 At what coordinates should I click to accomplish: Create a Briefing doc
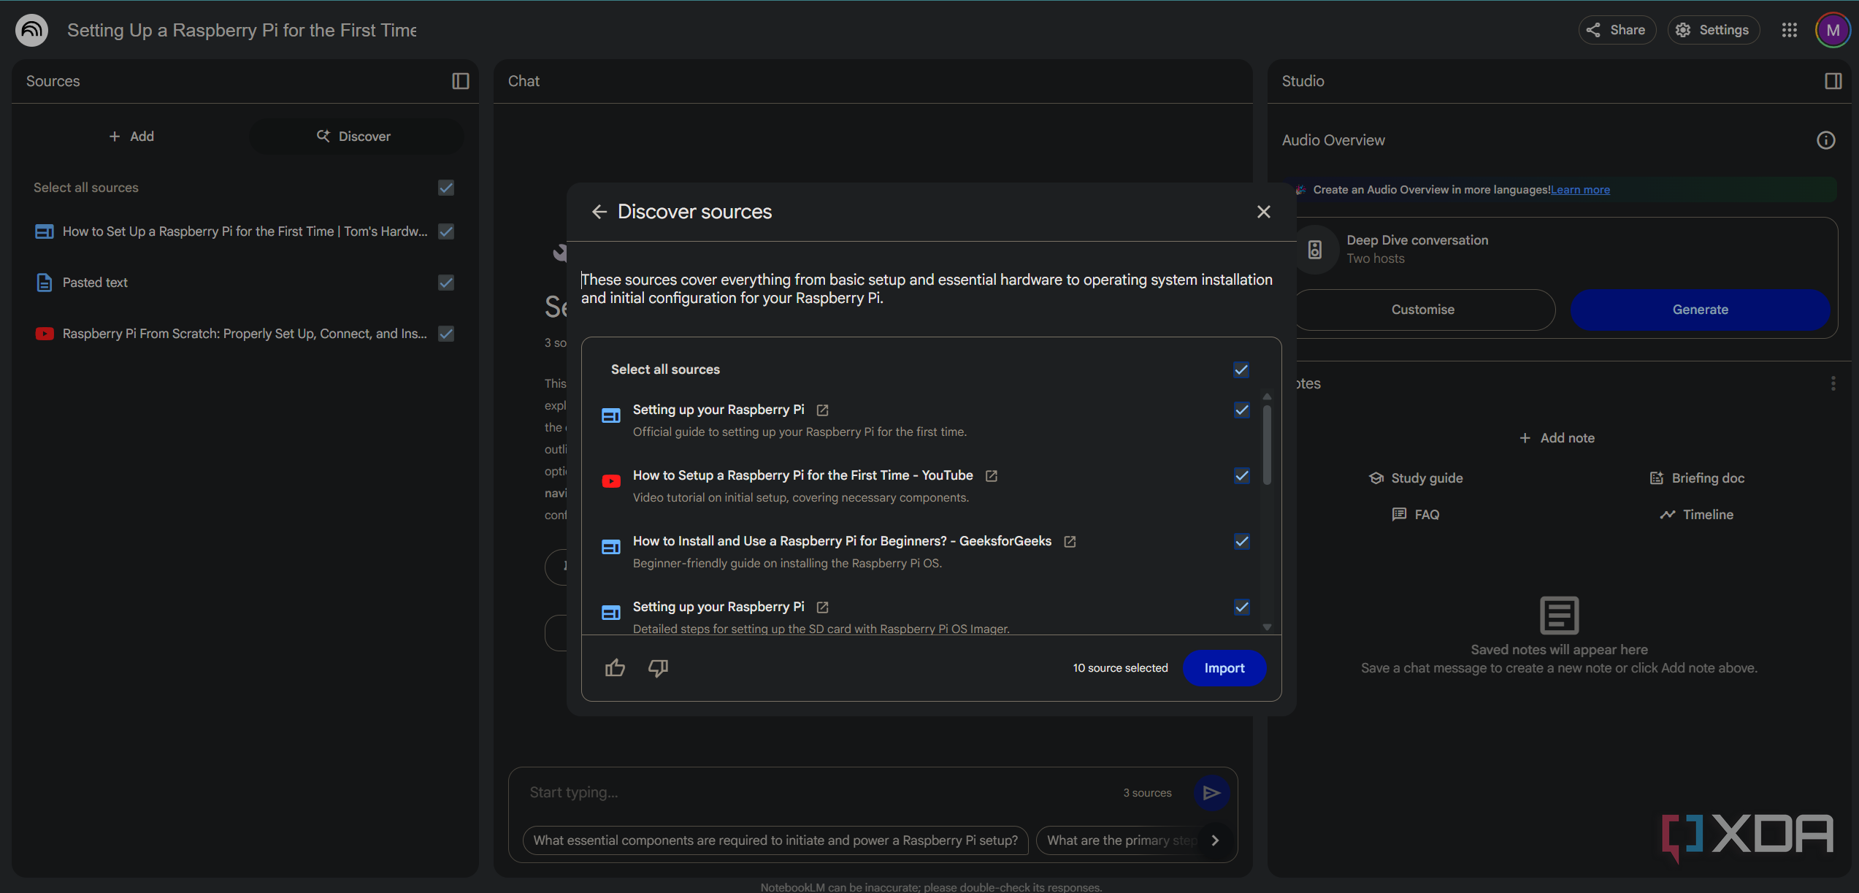tap(1697, 478)
